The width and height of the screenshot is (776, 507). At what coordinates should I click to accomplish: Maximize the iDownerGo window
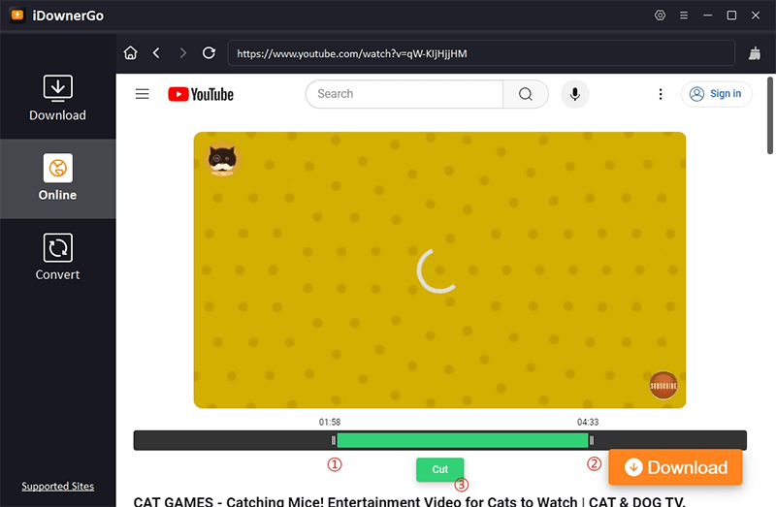731,16
